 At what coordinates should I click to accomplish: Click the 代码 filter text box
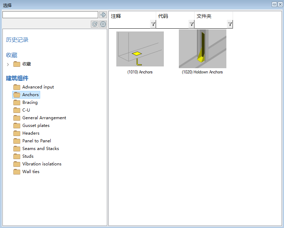173,24
